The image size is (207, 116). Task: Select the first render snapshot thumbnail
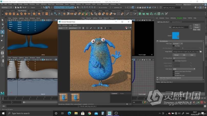(x=63, y=97)
